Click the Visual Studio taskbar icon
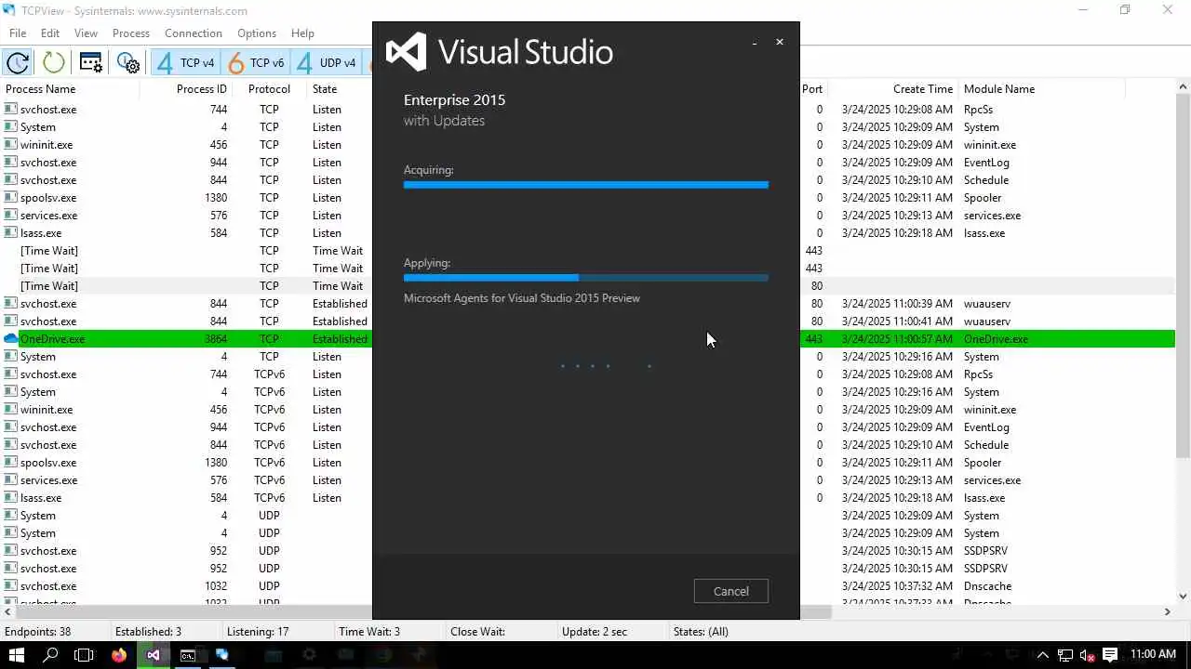 pyautogui.click(x=154, y=655)
